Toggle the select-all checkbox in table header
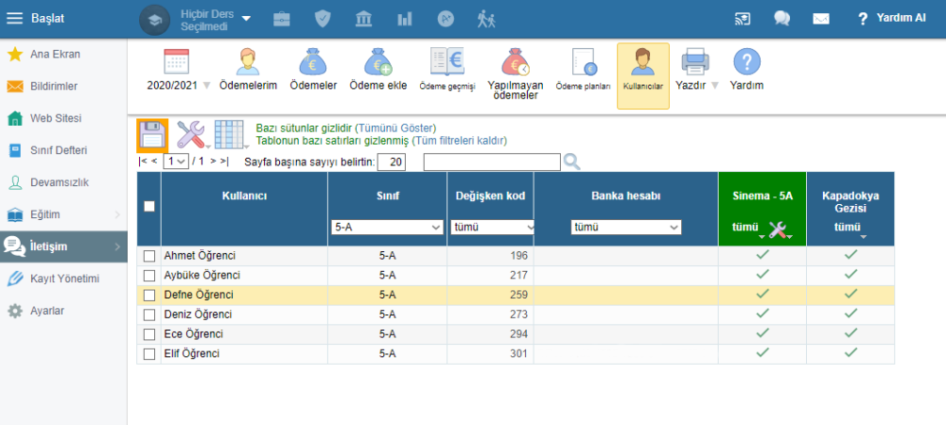Viewport: 946px width, 425px height. pos(149,207)
